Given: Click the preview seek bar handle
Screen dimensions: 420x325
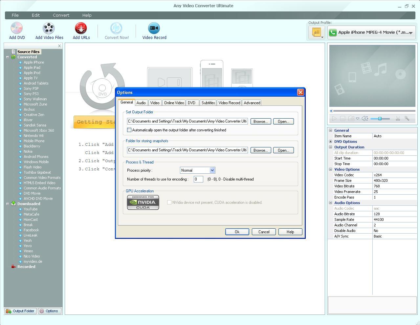Looking at the screenshot, I should click(x=331, y=111).
